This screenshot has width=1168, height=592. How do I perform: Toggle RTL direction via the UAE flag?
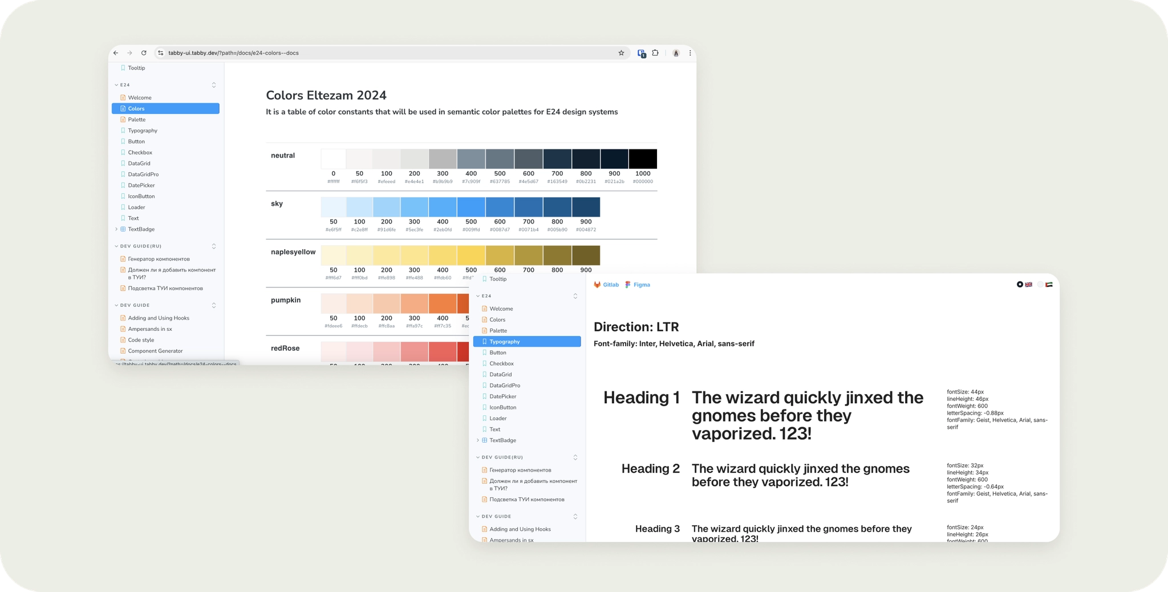point(1048,285)
